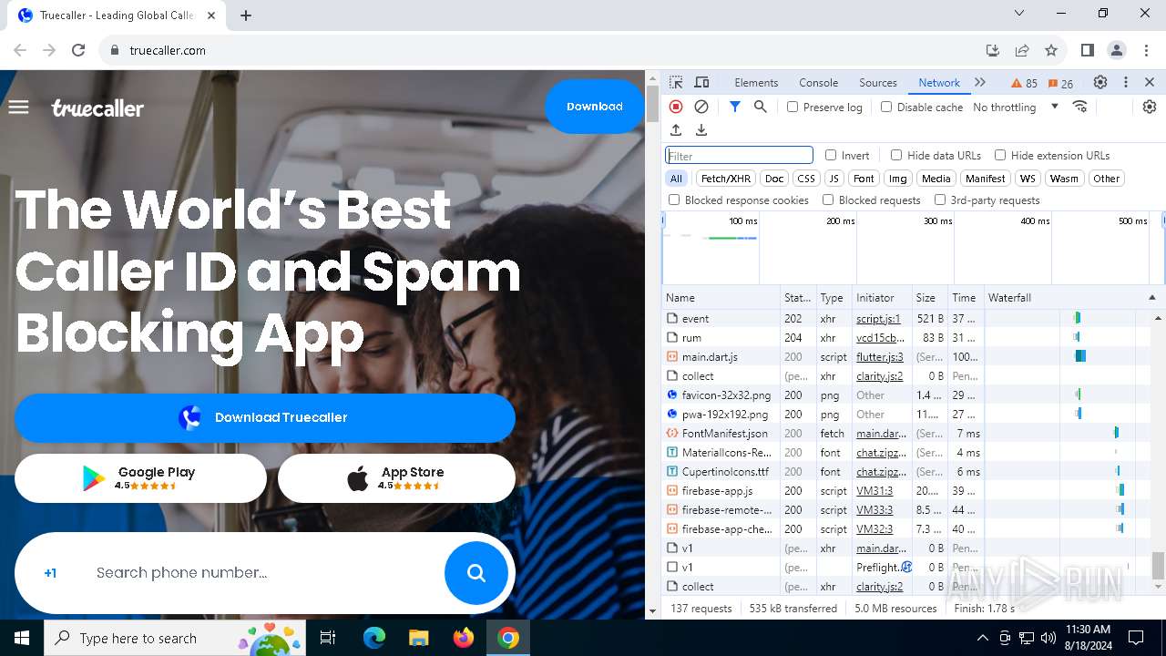Viewport: 1166px width, 656px height.
Task: Filter requests by Fetch/XHR
Action: pos(726,179)
